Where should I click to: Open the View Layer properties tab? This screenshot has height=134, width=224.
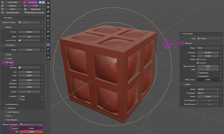pyautogui.click(x=48, y=12)
